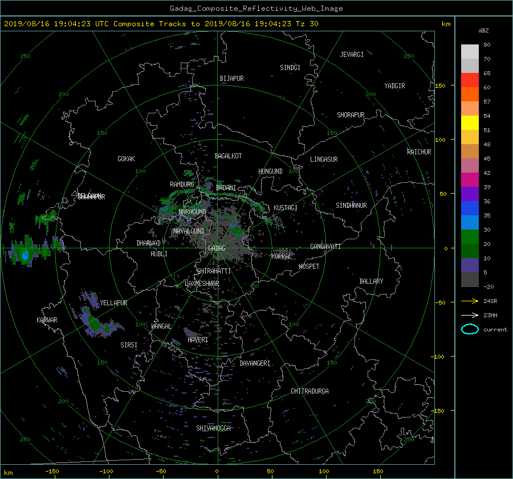
Task: Select the HAVERI city label
Action: point(198,339)
